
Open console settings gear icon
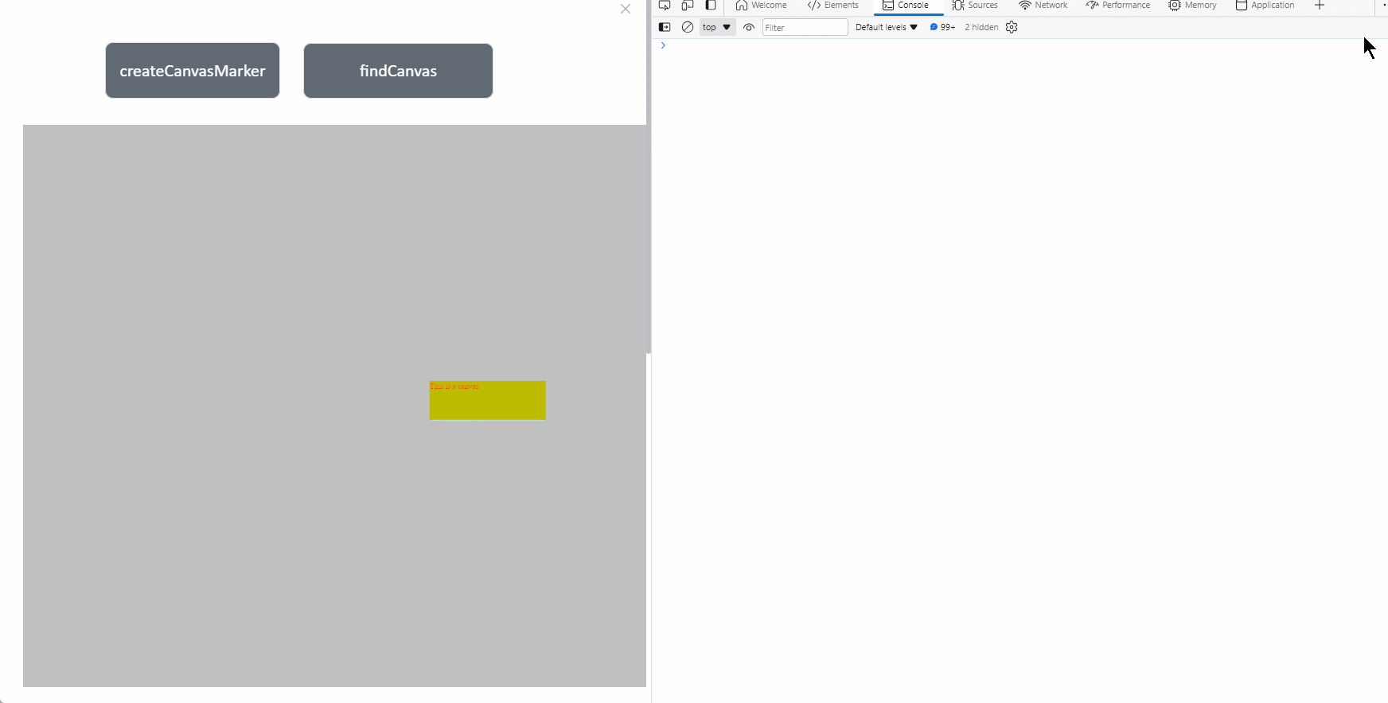(x=1012, y=27)
